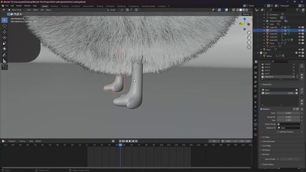Screen dimensions: 306x172
Task: Click the shape key Value slider
Action: pyautogui.click(x=288, y=113)
